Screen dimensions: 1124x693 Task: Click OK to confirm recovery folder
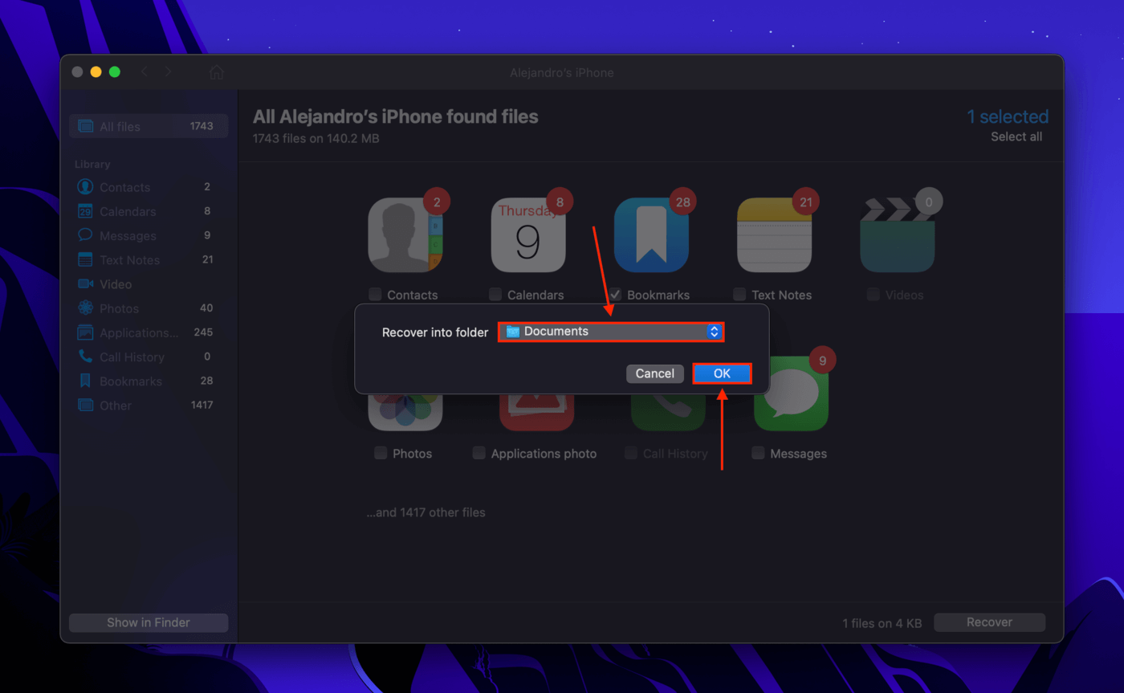click(x=722, y=373)
